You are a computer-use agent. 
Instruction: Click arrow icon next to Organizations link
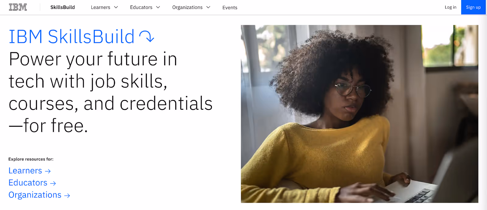[67, 196]
